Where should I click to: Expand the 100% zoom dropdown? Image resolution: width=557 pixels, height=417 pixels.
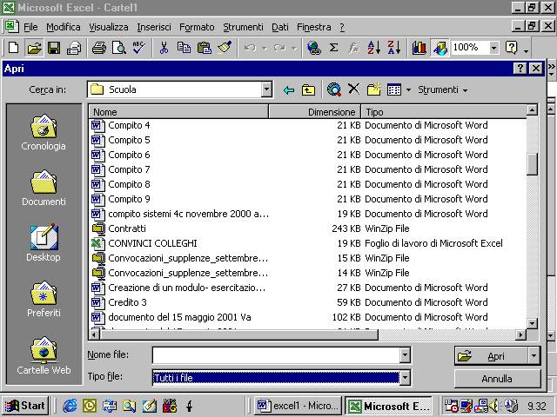[x=493, y=47]
